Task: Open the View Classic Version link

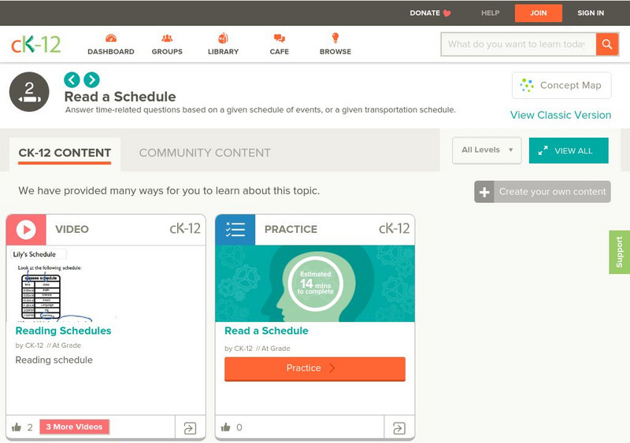Action: (x=561, y=115)
